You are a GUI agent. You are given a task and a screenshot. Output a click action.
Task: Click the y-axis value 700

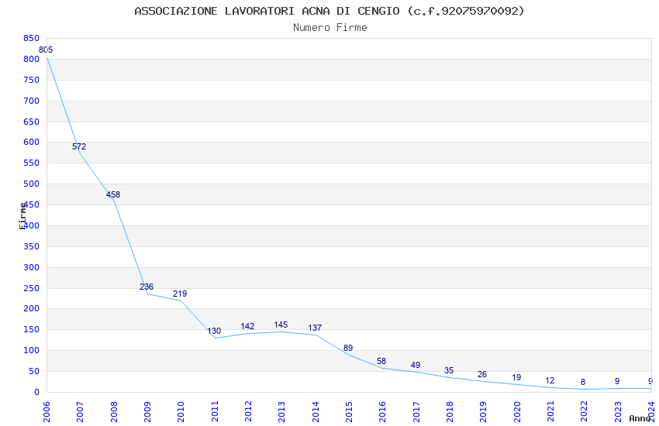(32, 101)
